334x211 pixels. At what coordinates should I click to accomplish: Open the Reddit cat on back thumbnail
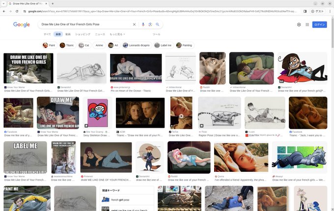212,68
